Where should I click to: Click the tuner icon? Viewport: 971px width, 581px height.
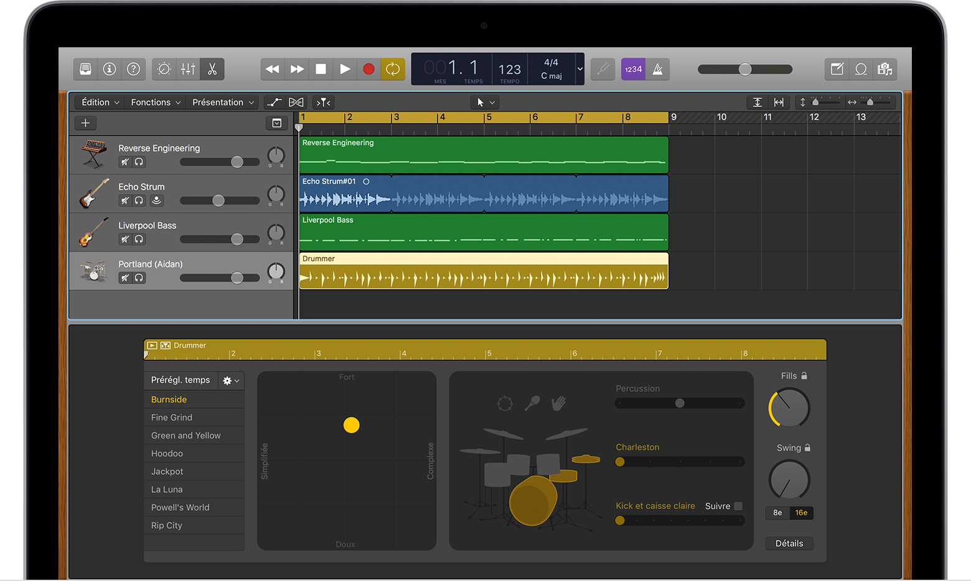pyautogui.click(x=603, y=69)
